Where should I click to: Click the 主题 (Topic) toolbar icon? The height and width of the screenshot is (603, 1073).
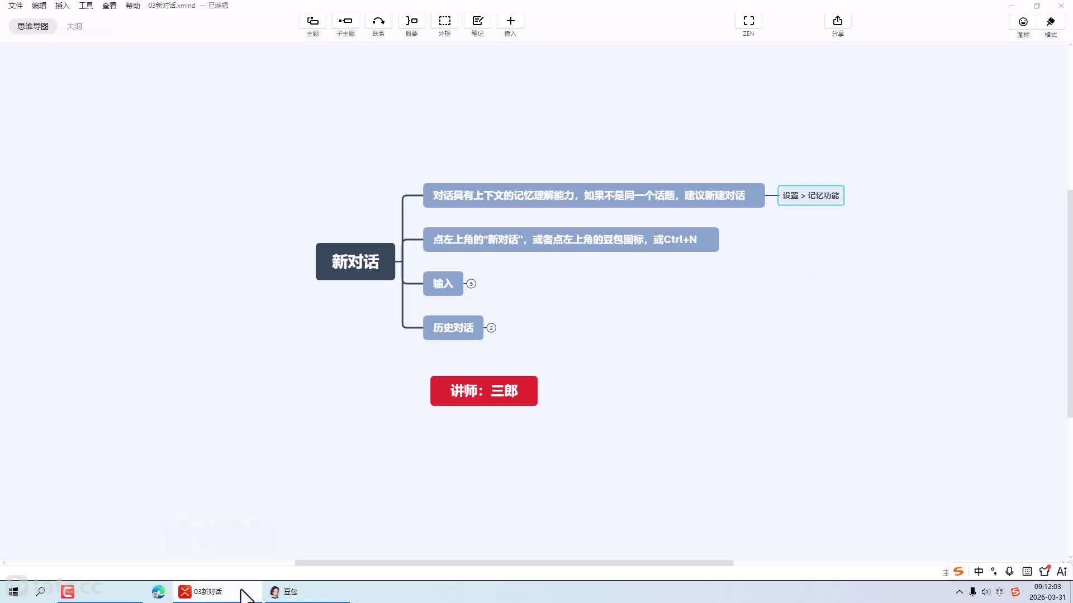coord(312,21)
